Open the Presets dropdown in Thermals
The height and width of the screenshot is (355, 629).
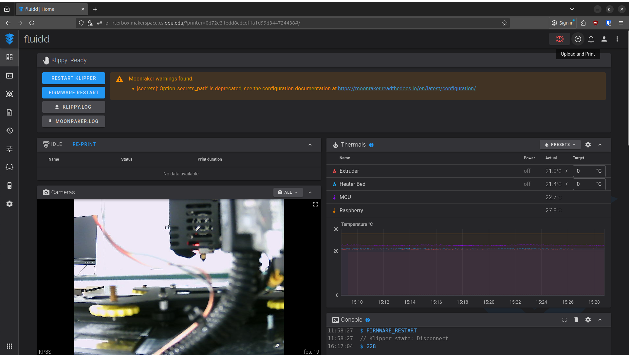[x=560, y=145]
